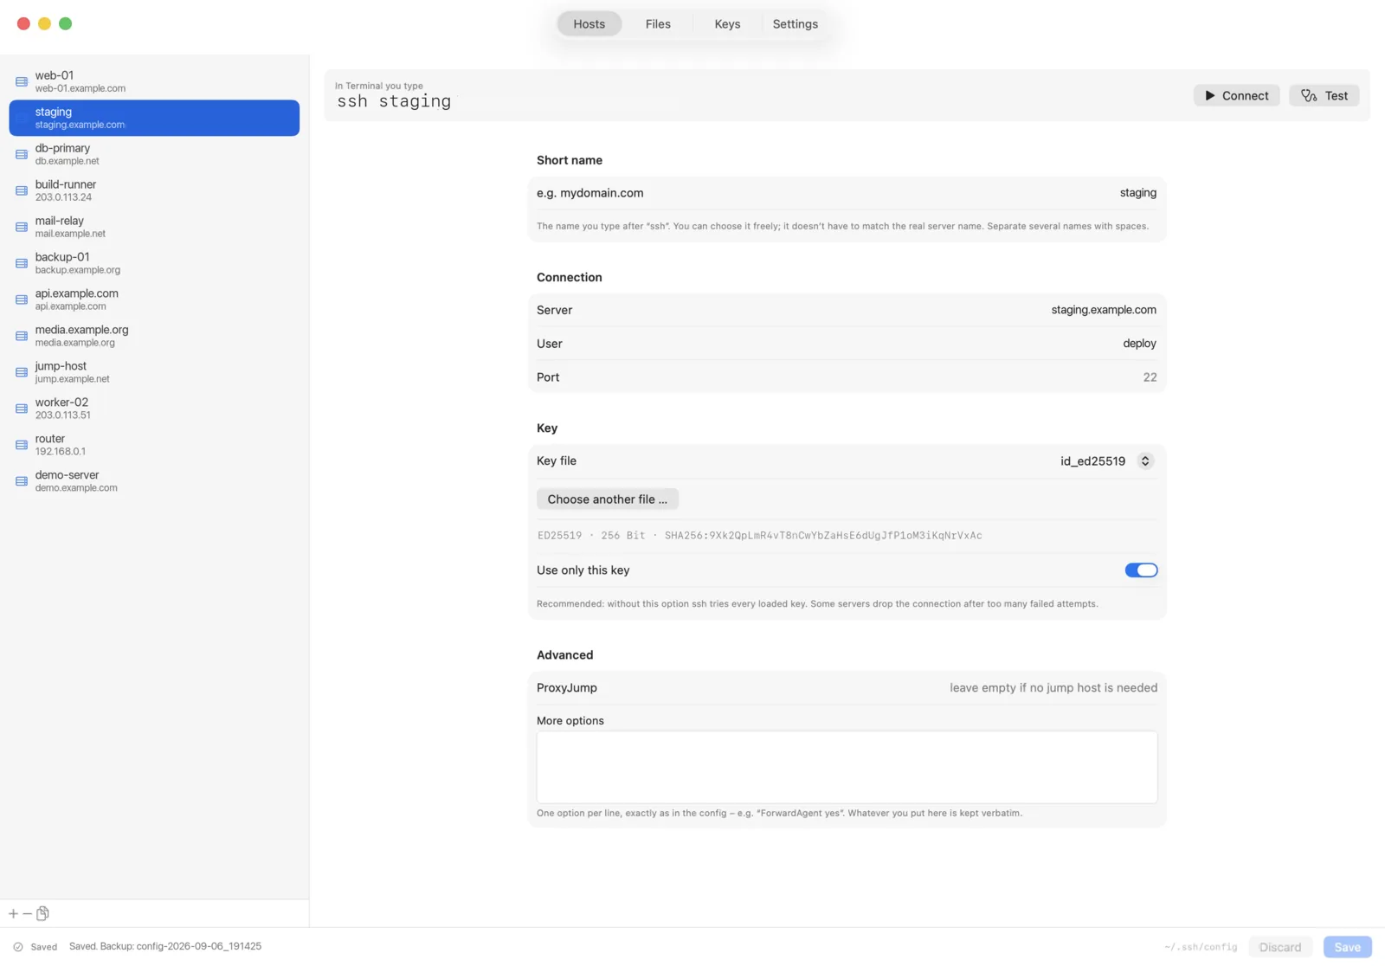Duplicate host using the copy icon
The height and width of the screenshot is (966, 1385).
point(42,913)
